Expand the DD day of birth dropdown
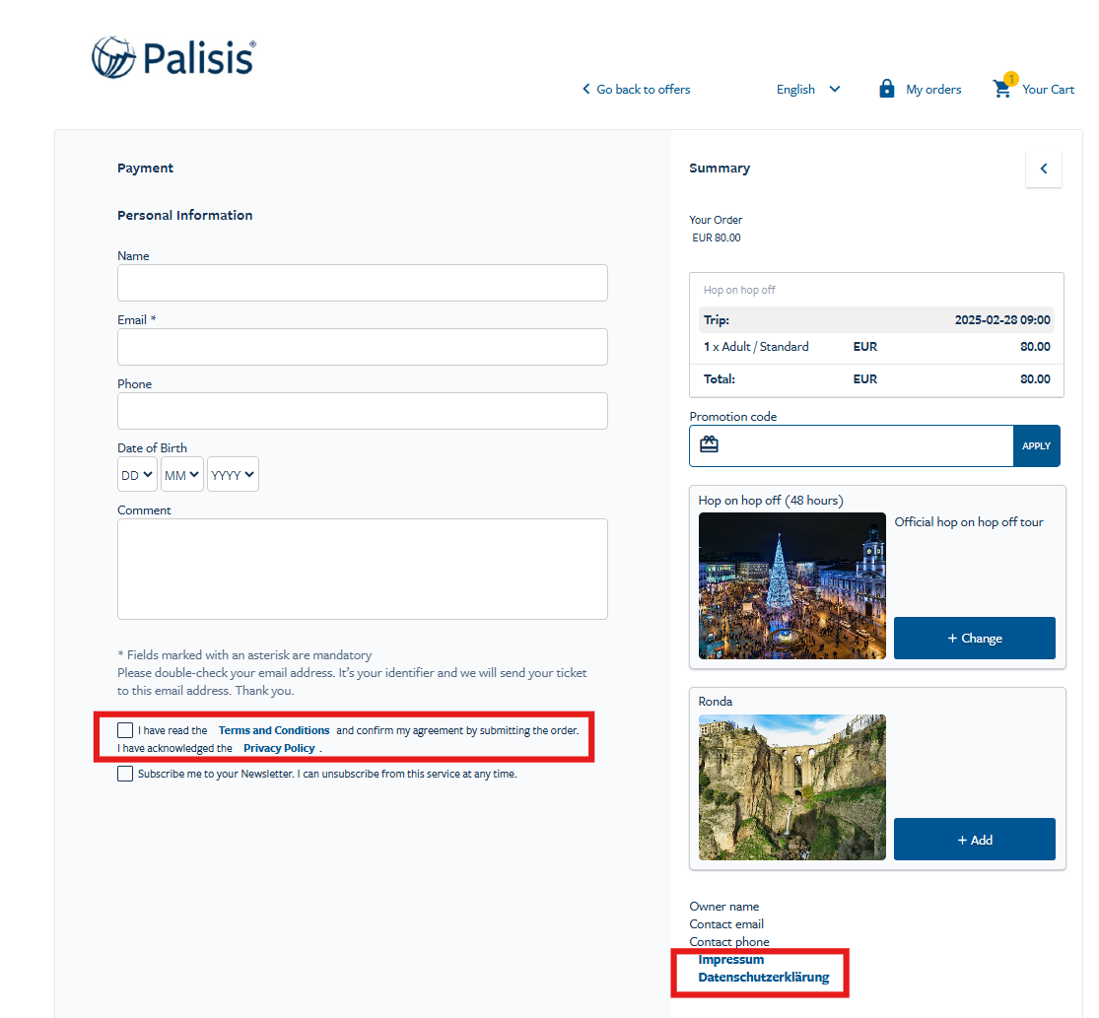The image size is (1099, 1018). 137,474
